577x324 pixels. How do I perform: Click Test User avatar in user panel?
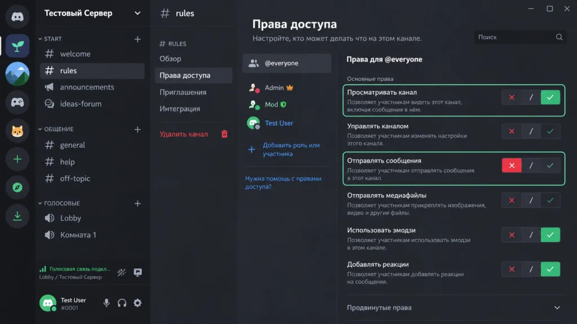coord(48,303)
